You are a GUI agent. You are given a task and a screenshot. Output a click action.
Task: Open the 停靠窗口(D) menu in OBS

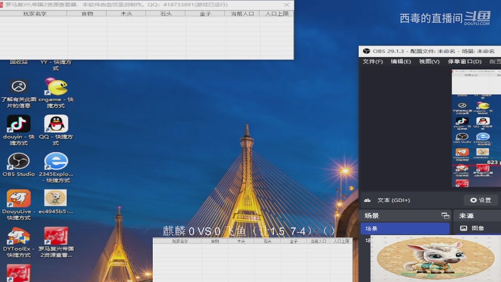(x=464, y=61)
